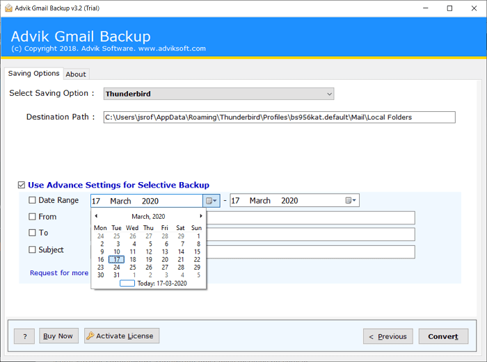Viewport: 487px width, 362px height.
Task: Pick March 10 in the calendar
Action: click(x=117, y=252)
